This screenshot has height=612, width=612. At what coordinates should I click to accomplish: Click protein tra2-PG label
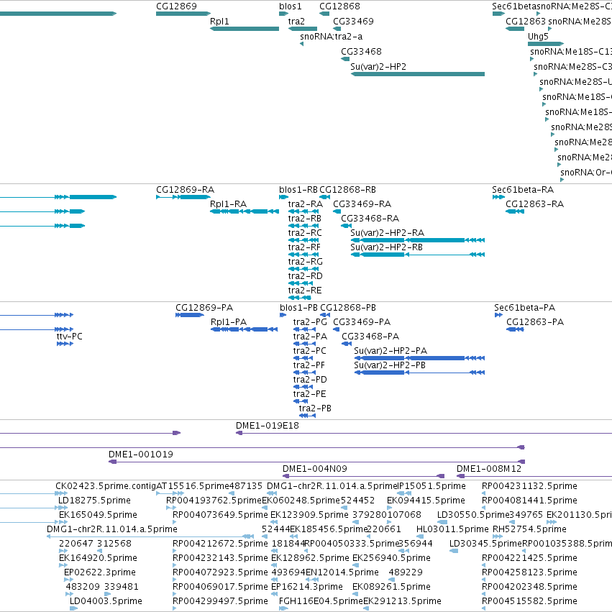(310, 322)
